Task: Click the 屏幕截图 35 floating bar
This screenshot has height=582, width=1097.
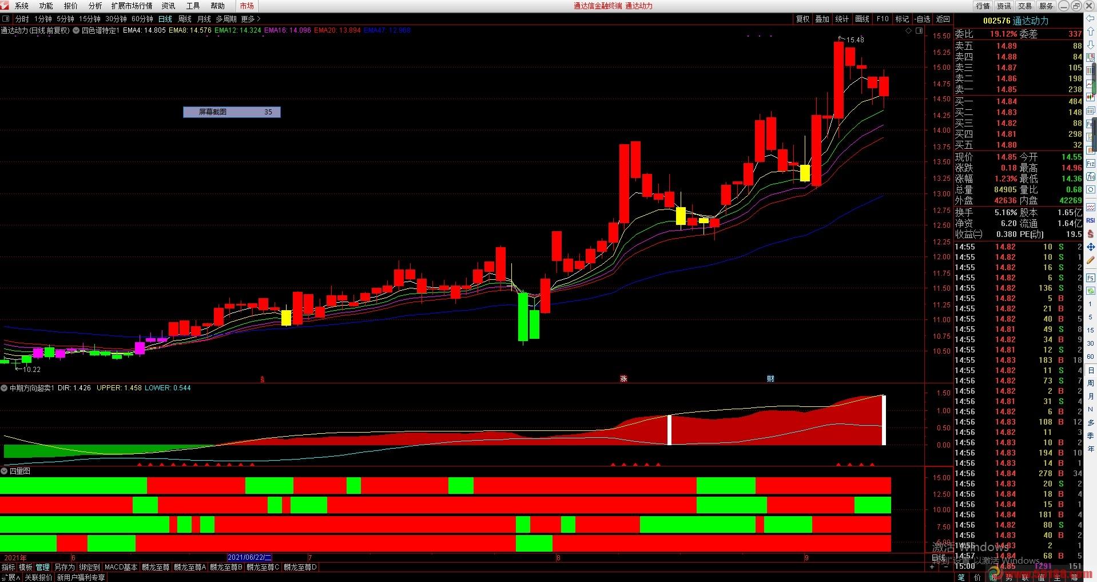Action: coord(232,112)
